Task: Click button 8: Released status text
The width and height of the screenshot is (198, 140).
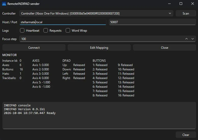Action: tap(100, 95)
